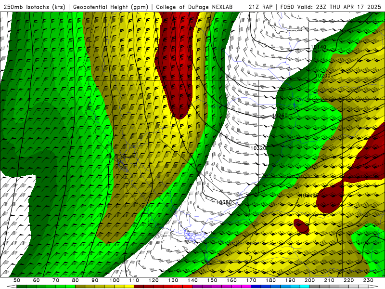Image resolution: width=385 pixels, height=289 pixels.
Task: Click the F050 forecast hour label
Action: 287,7
